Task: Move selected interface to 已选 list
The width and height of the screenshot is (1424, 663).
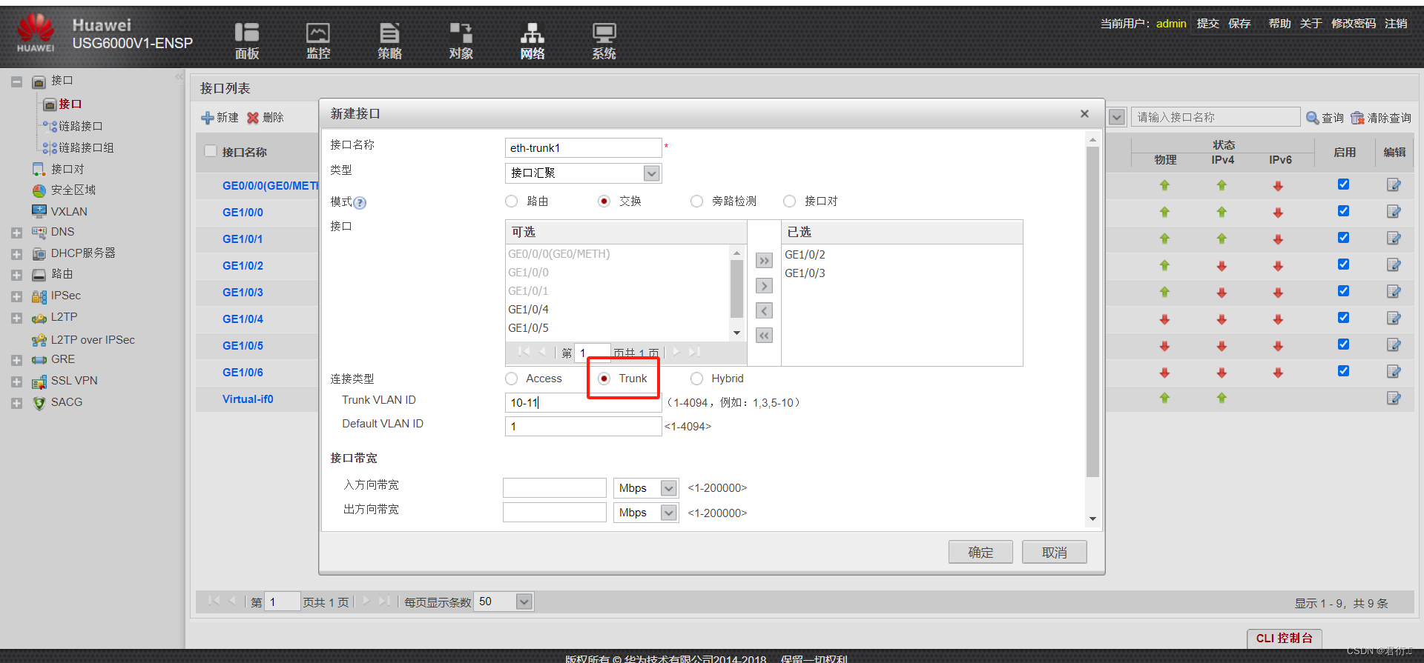Action: (764, 286)
